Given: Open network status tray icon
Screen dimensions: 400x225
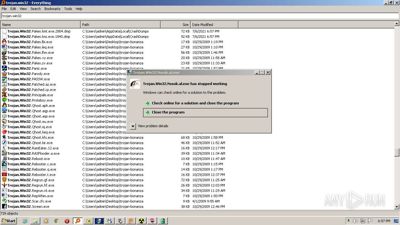Looking at the screenshot, I should click(x=363, y=221).
